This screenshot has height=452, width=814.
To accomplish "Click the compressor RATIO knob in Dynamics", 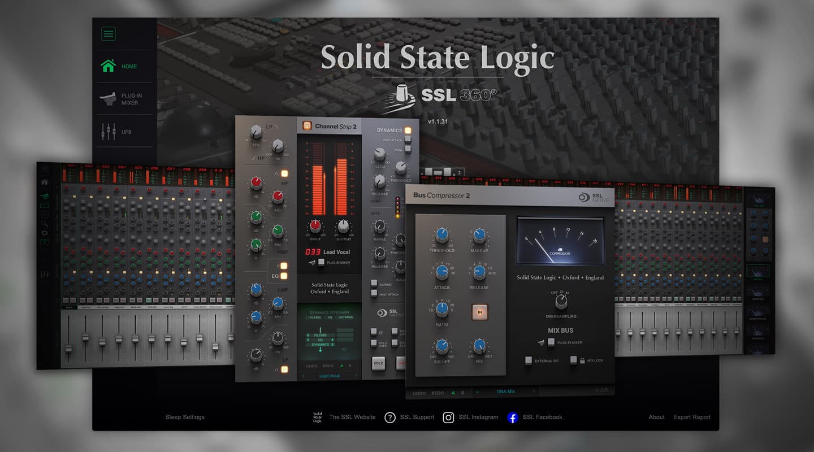I will point(379,153).
